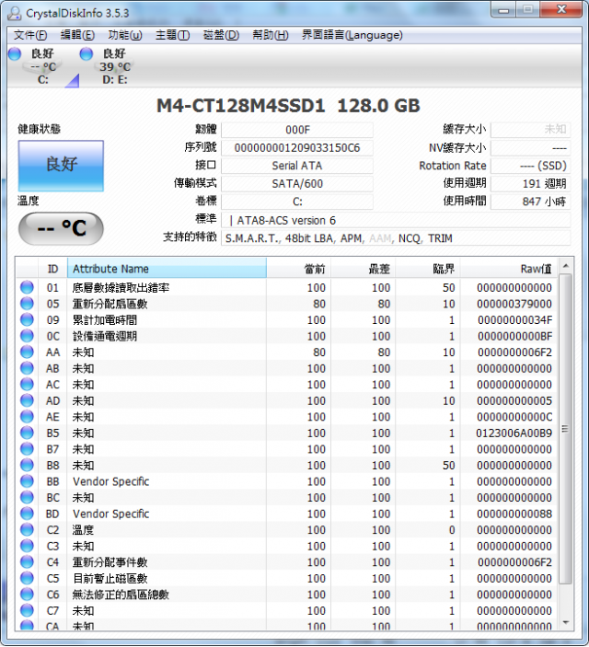The height and width of the screenshot is (647, 589).
Task: Click the CrystalDiskInfo title bar icon
Action: [15, 13]
